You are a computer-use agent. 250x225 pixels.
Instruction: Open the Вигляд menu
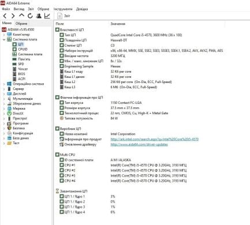19,9
